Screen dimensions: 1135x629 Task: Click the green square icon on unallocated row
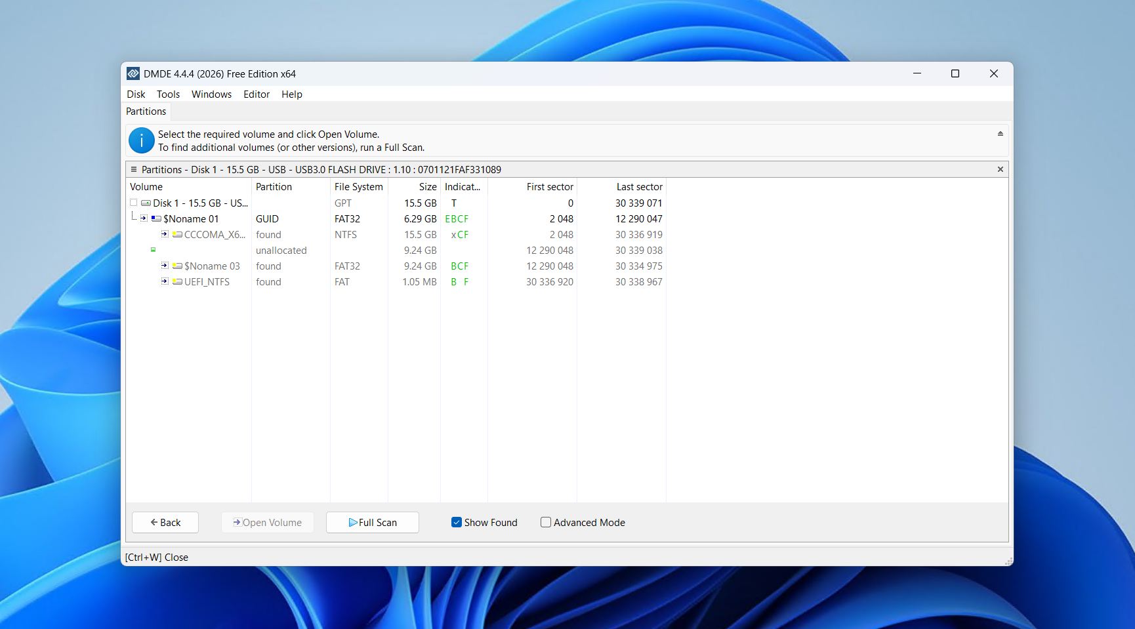click(x=153, y=250)
